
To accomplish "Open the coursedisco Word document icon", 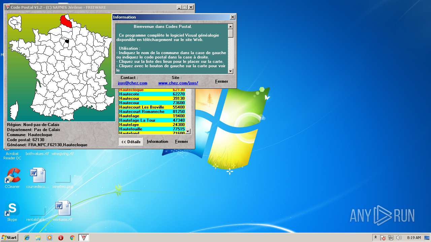I will [37, 176].
